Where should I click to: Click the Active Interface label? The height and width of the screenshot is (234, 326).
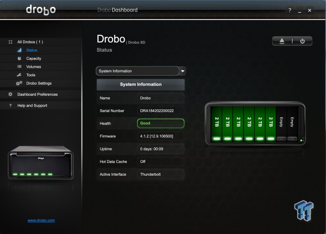pos(113,174)
